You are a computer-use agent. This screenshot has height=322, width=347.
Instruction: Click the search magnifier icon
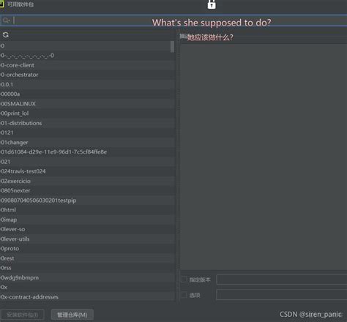point(5,20)
